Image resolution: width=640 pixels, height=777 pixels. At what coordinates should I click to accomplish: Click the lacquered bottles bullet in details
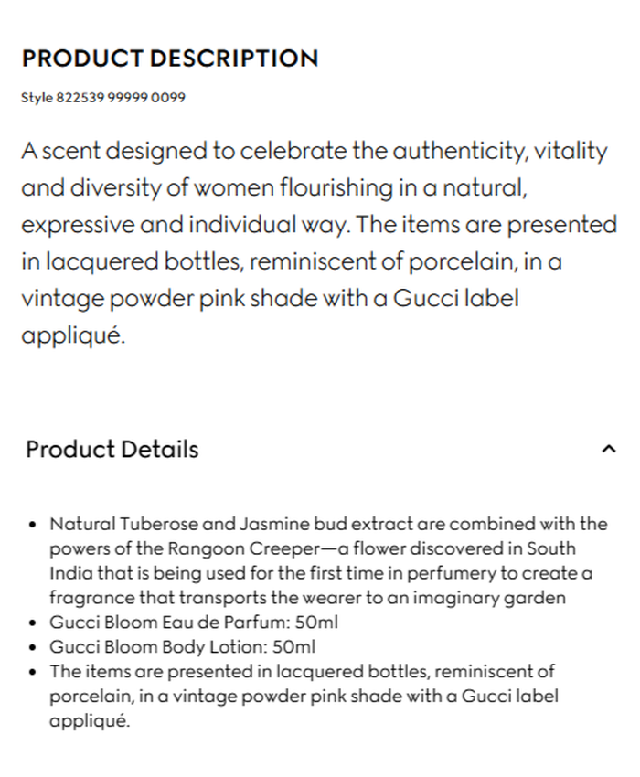302,696
